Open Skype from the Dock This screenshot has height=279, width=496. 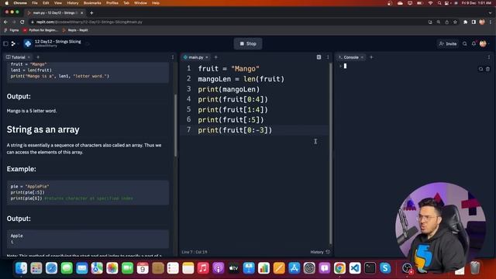point(385,268)
